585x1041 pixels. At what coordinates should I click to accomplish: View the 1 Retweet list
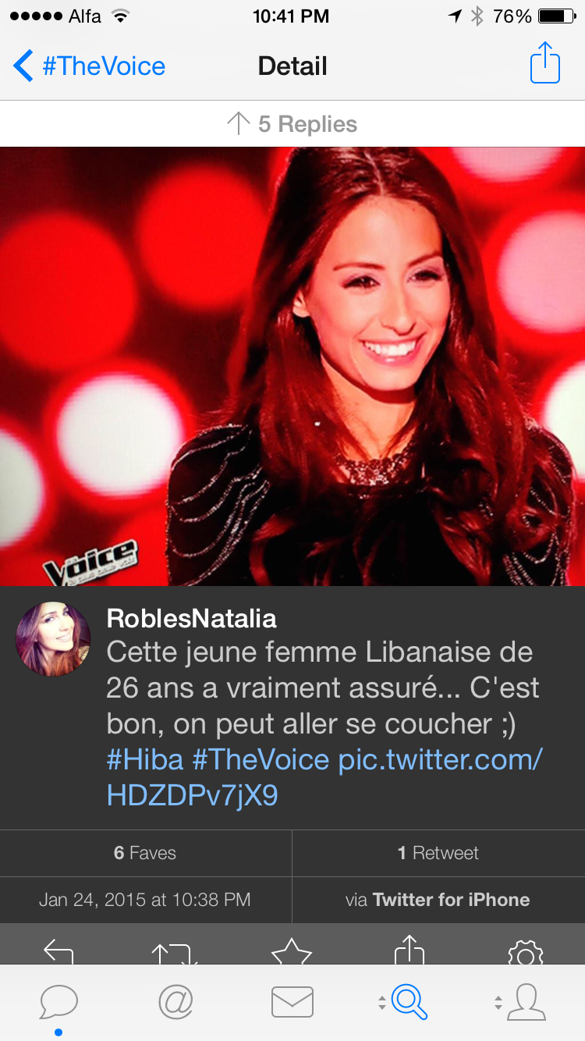point(438,853)
